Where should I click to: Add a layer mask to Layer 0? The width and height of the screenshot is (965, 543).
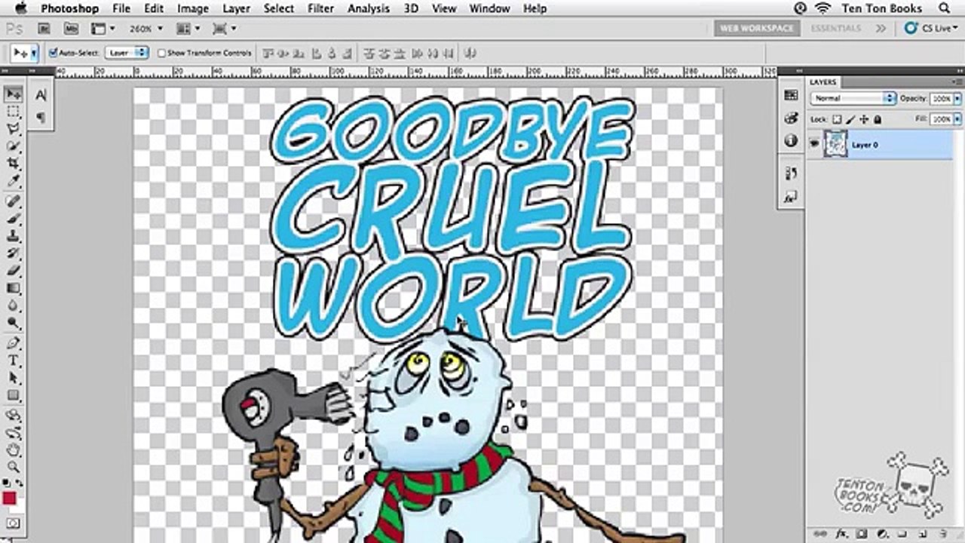point(862,534)
